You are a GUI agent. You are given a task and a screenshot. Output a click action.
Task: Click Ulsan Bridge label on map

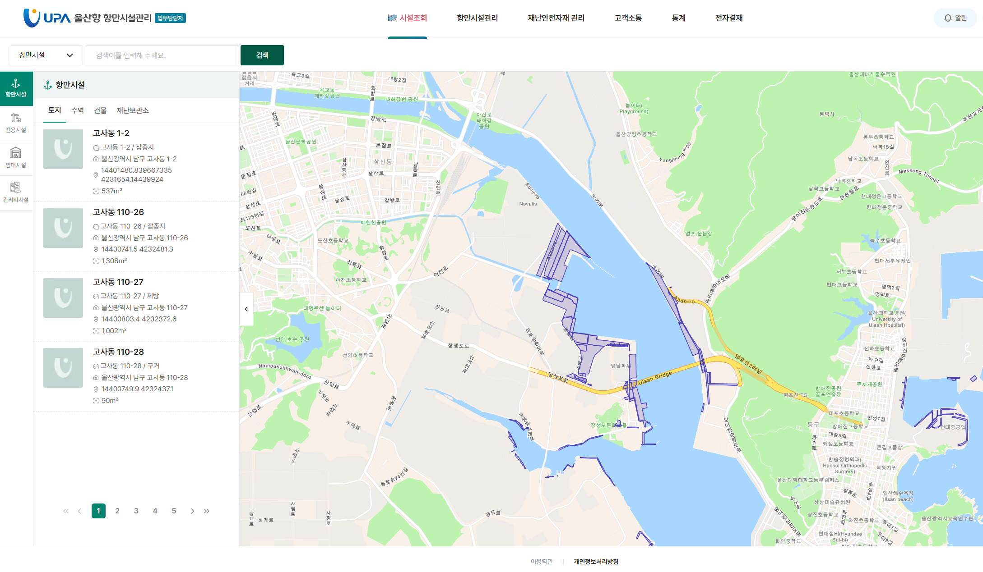[x=655, y=378]
